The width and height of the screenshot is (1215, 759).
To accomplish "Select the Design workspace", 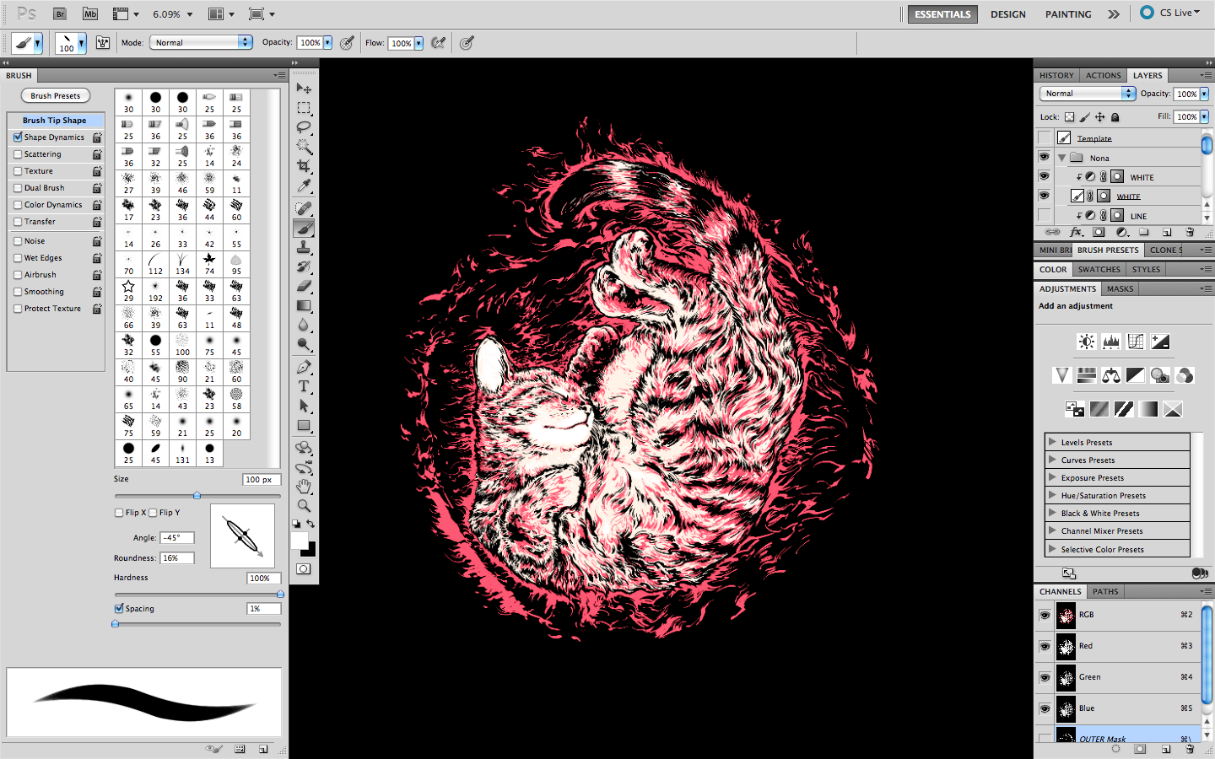I will (1008, 14).
